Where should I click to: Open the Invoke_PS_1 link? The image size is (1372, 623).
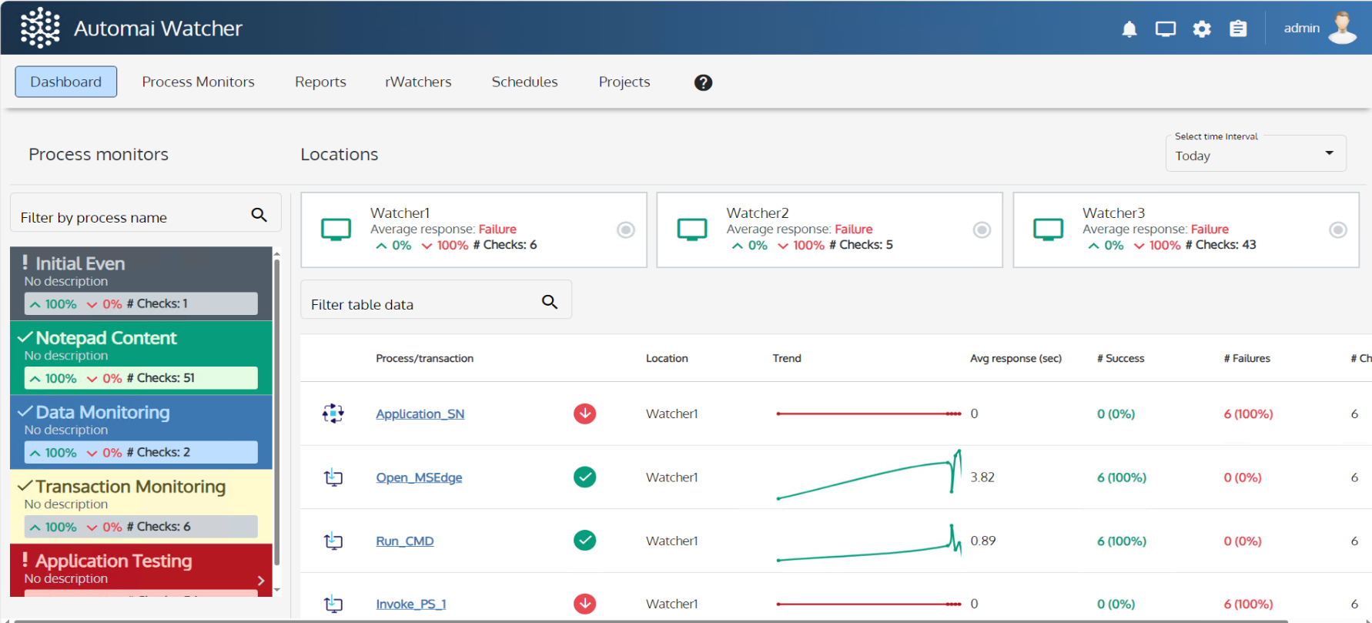coord(411,605)
